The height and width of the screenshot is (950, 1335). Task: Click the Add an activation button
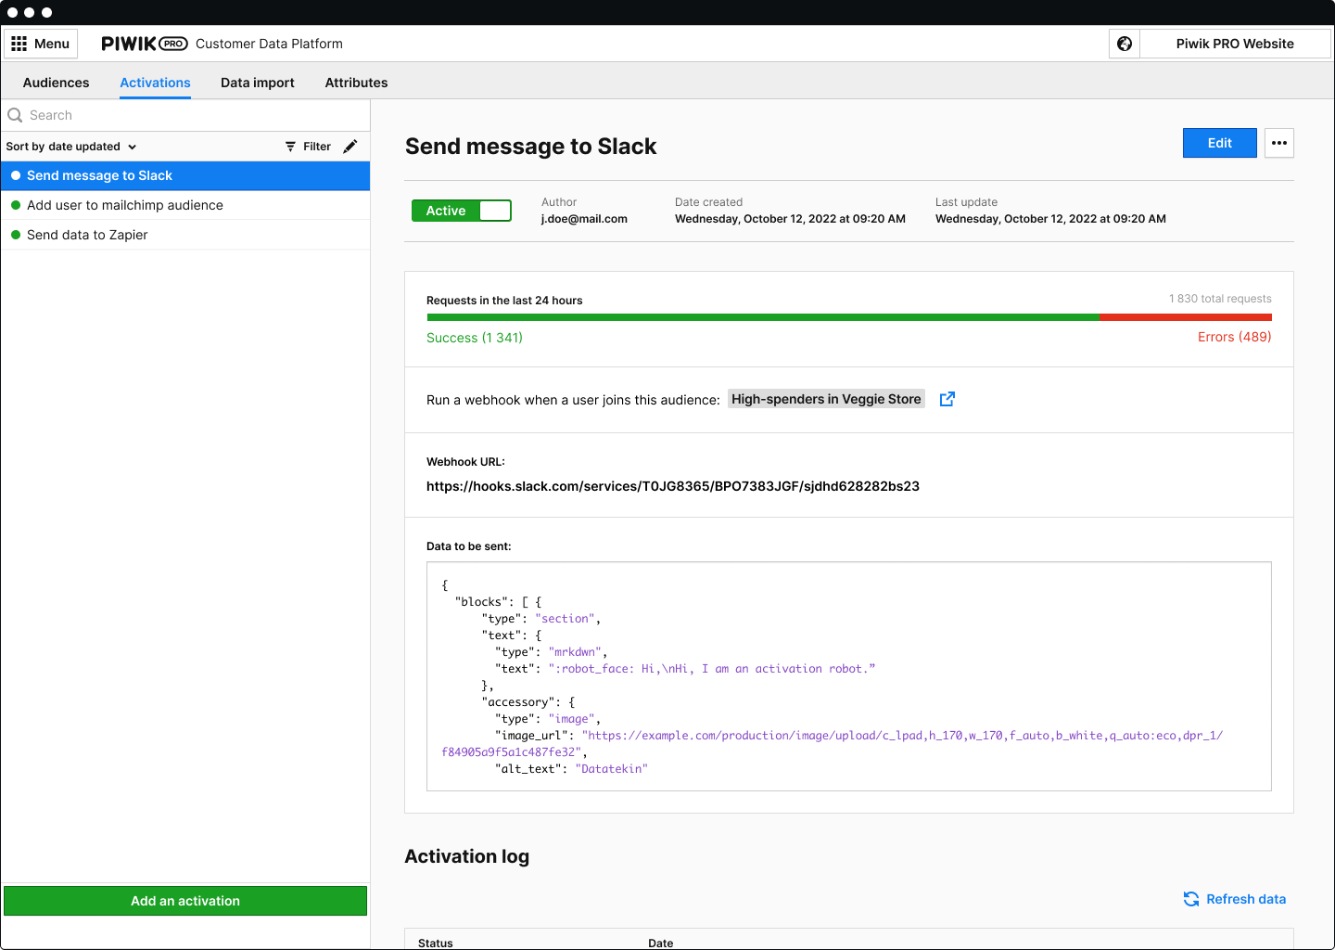[185, 901]
